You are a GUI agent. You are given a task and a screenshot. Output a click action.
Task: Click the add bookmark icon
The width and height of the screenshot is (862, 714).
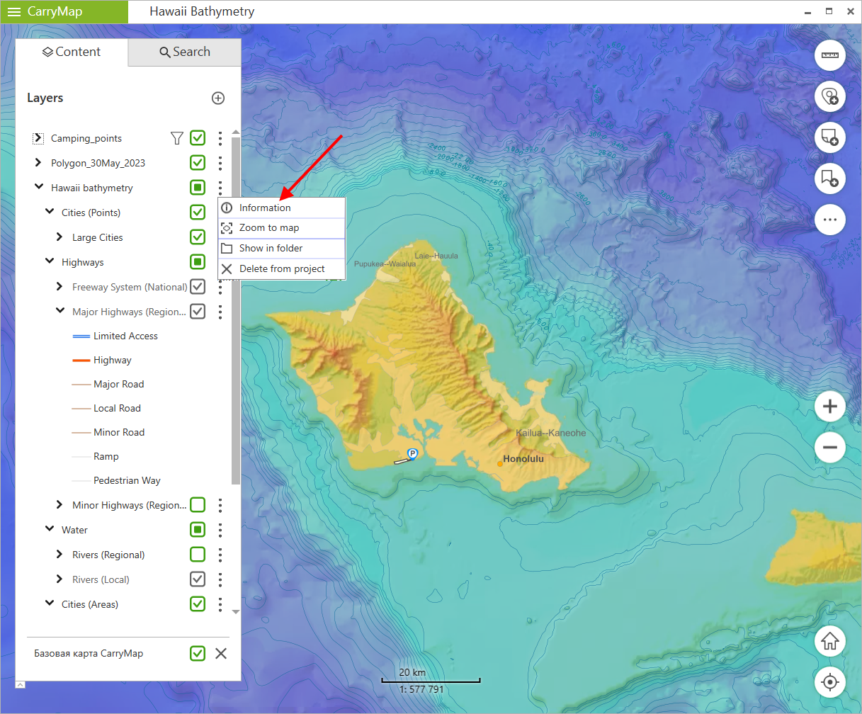pos(829,178)
